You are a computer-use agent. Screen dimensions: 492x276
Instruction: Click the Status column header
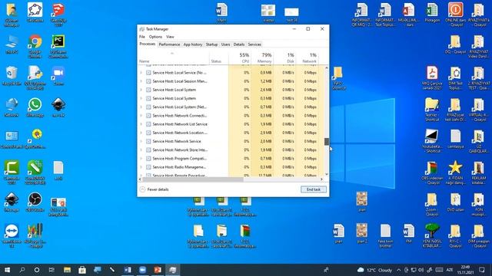218,58
